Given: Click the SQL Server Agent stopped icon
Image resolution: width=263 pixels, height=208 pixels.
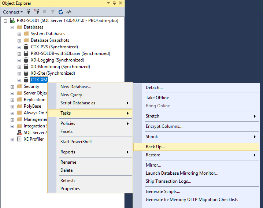Looking at the screenshot, I should coord(19,133).
